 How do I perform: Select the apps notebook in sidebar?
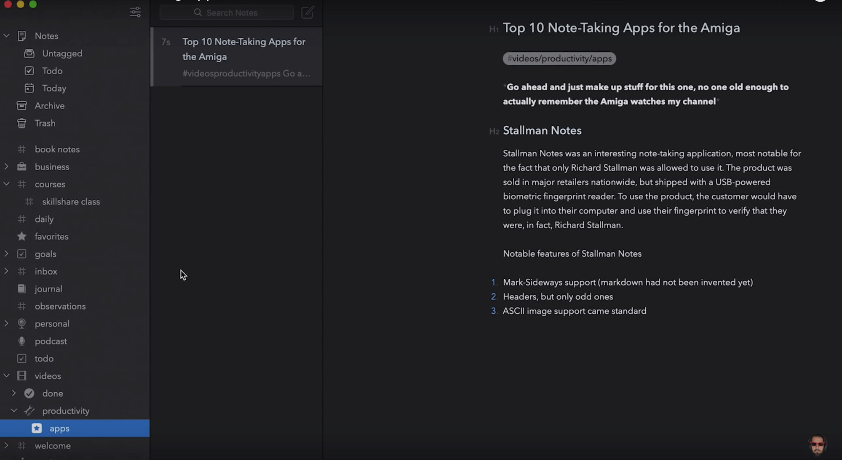tap(59, 428)
